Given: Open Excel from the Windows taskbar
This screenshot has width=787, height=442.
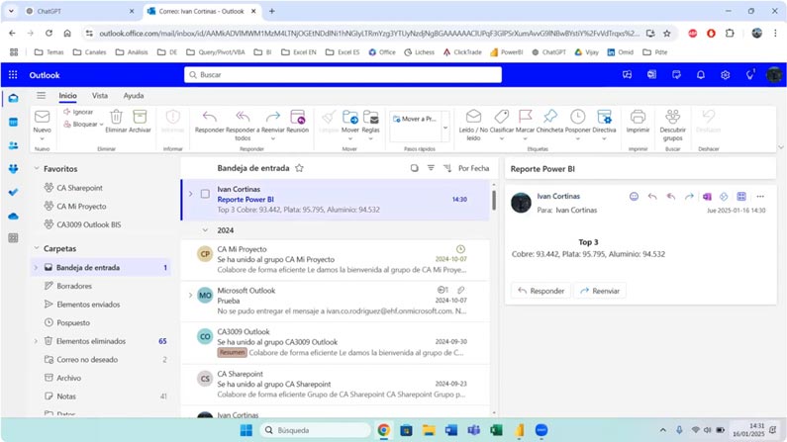Looking at the screenshot, I should click(497, 430).
